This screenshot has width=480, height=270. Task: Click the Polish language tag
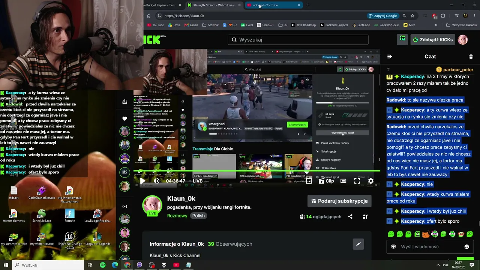(x=198, y=216)
